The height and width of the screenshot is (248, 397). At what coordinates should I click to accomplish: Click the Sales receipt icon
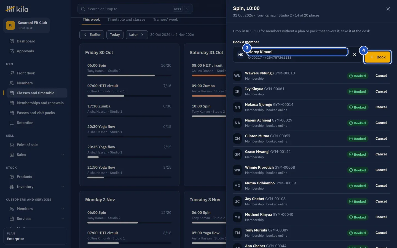tap(12, 155)
